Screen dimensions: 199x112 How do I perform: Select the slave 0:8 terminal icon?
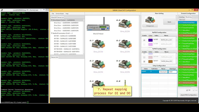(125, 83)
